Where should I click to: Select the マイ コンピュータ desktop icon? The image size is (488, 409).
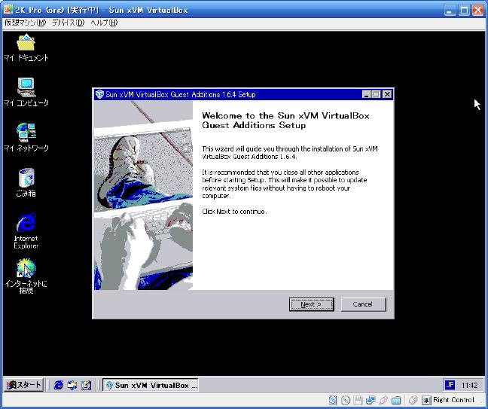coord(26,92)
